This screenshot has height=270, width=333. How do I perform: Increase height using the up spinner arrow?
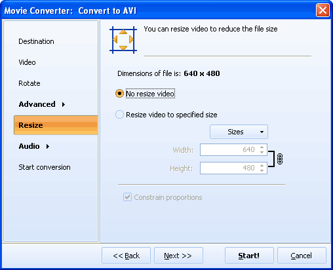[262, 166]
